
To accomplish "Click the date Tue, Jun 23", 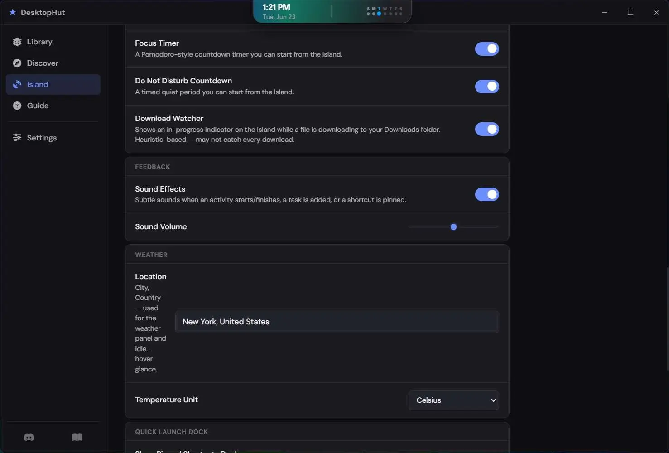I will (279, 17).
